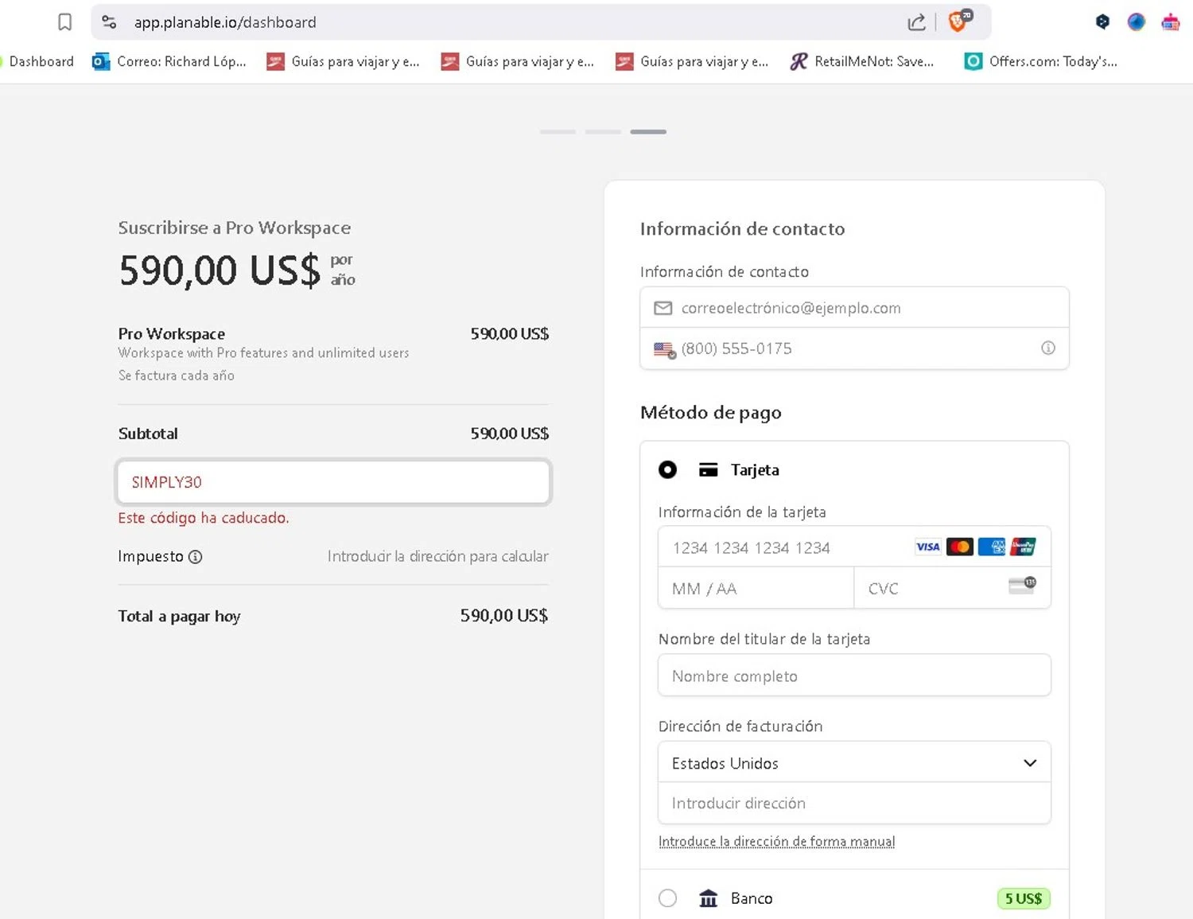This screenshot has height=919, width=1193.
Task: Click the pink robot extension icon
Action: [x=1171, y=22]
